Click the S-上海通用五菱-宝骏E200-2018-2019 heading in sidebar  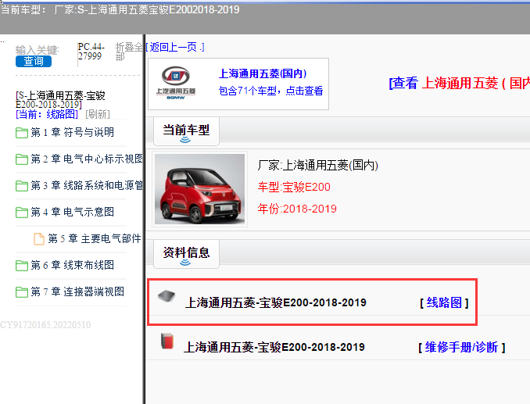(60, 100)
